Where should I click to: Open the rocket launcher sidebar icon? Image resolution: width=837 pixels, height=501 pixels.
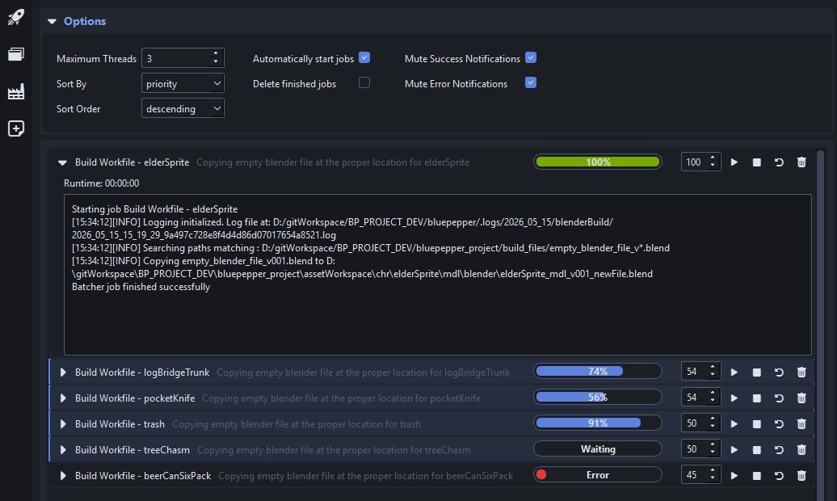(16, 17)
